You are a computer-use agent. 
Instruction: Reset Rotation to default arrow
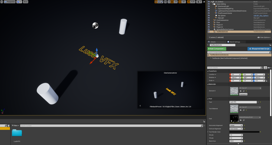pos(268,78)
